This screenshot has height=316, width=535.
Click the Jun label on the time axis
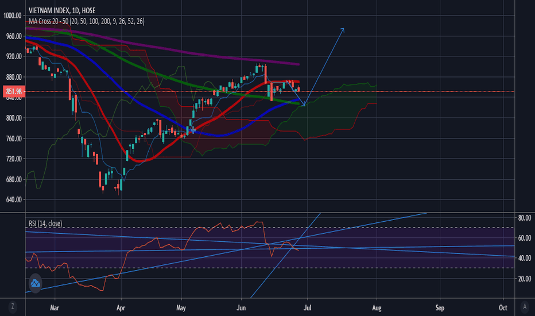(241, 308)
